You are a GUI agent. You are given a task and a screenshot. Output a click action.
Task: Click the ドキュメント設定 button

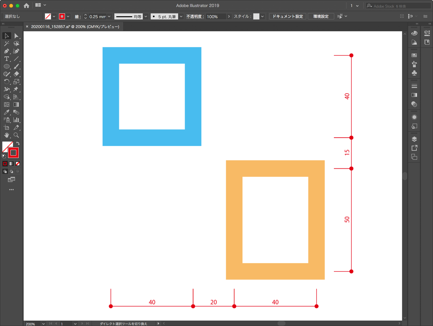[288, 16]
